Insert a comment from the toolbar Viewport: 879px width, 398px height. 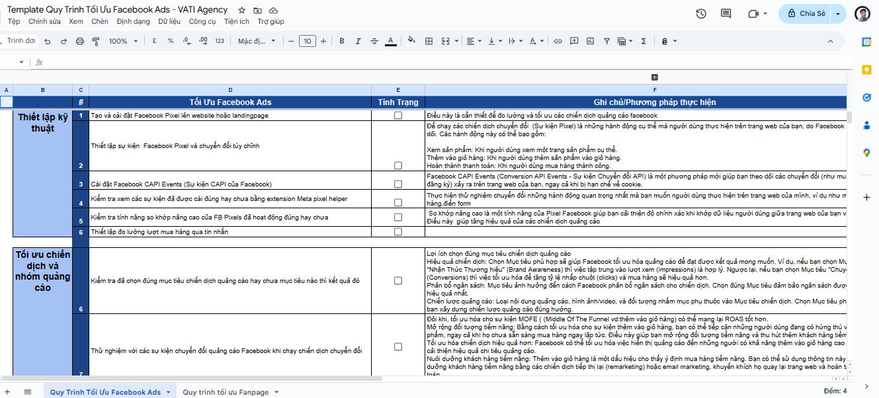(x=573, y=41)
